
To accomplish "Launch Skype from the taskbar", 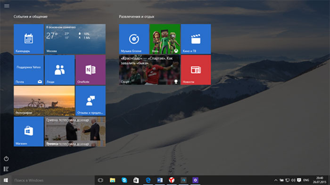I will tap(124, 180).
